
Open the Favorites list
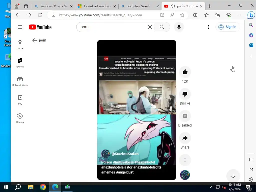206,15
